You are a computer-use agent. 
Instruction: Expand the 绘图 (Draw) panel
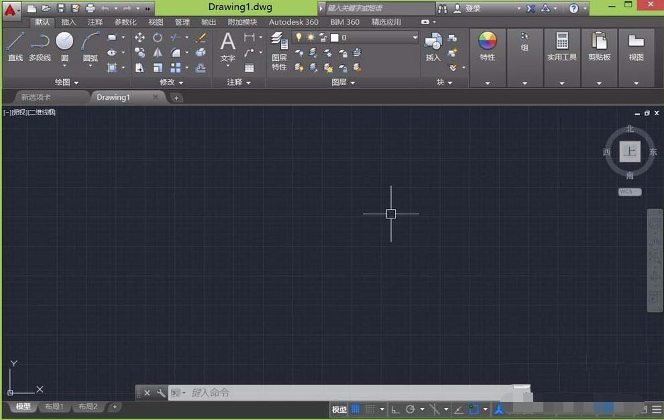66,82
